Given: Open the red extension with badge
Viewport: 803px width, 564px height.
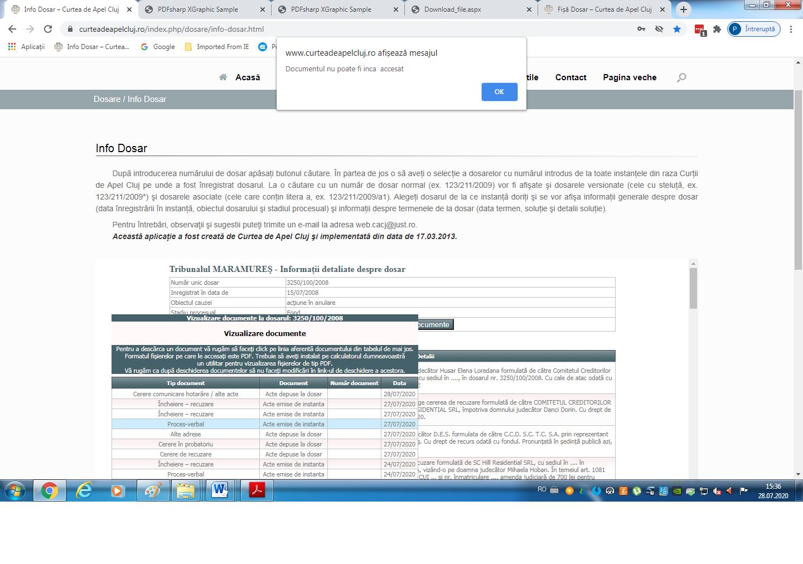Looking at the screenshot, I should [700, 30].
